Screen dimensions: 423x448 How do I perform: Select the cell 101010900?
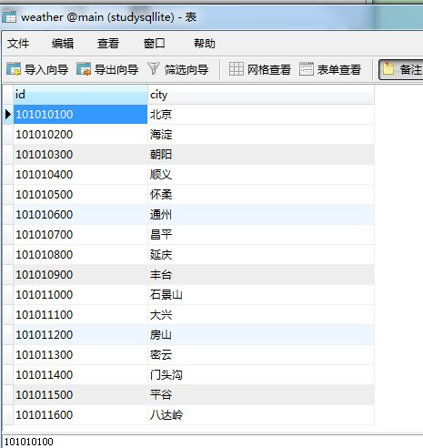(80, 275)
